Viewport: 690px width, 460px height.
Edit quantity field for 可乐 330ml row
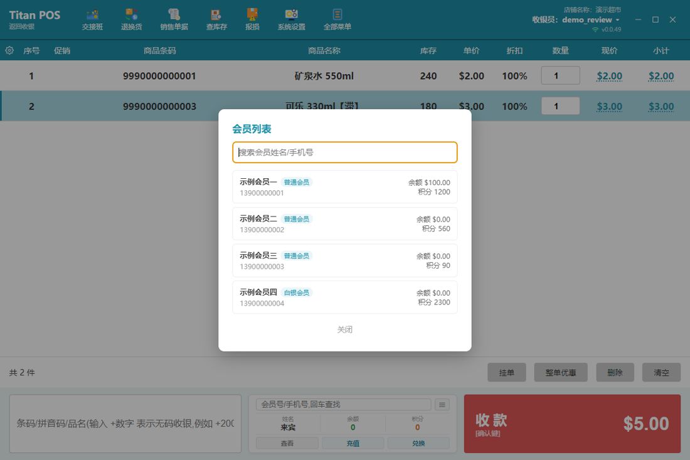click(x=560, y=105)
